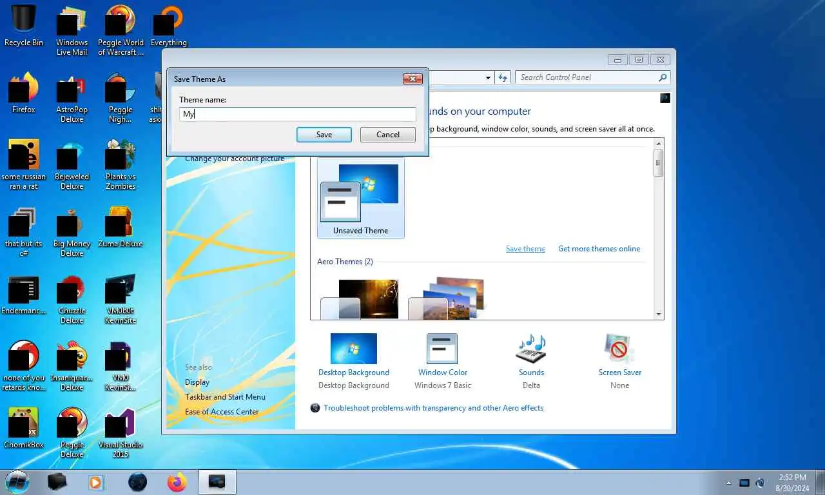
Task: Click the refresh button beside the address bar
Action: 503,77
